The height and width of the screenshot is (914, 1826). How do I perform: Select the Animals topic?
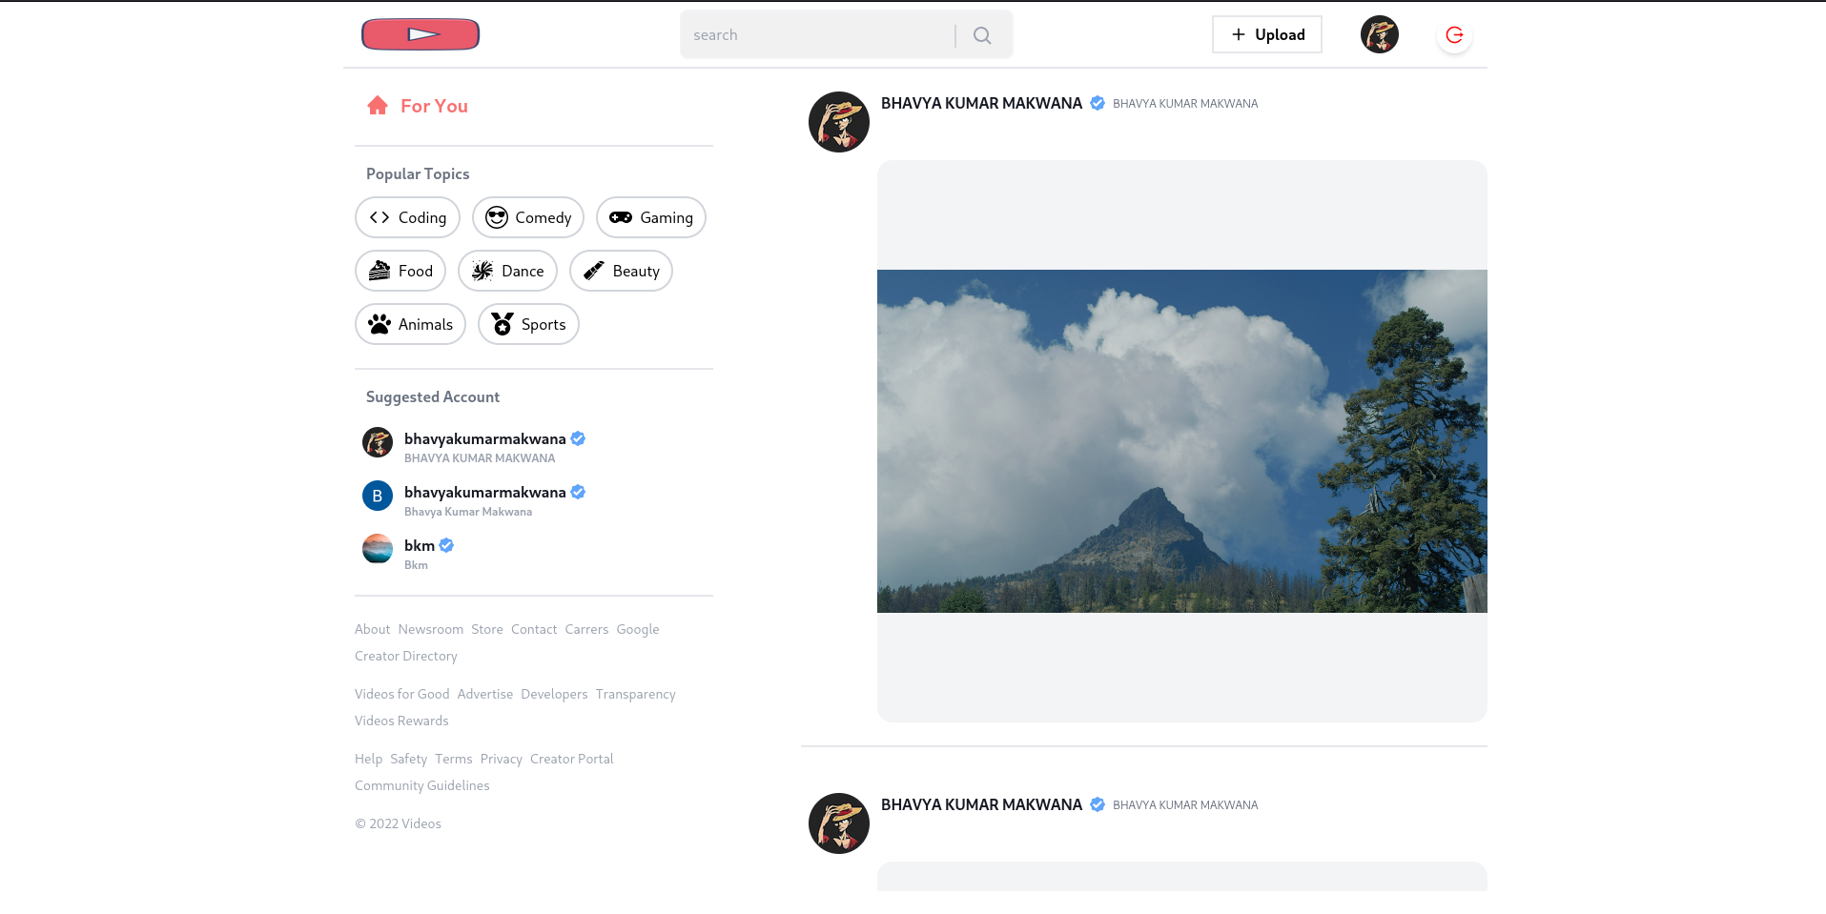pos(410,324)
